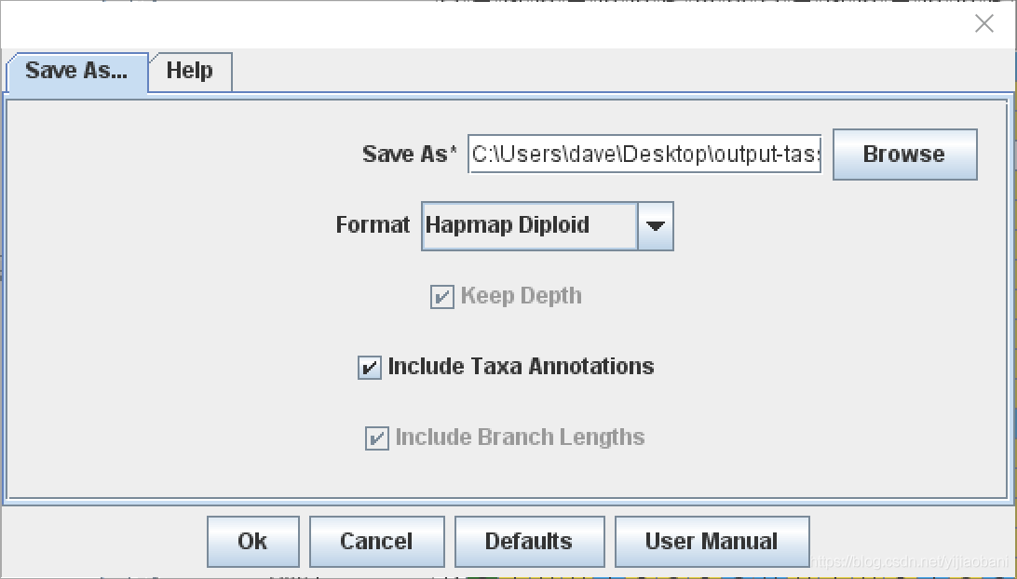1017x579 pixels.
Task: Click the Keep Depth label text
Action: pyautogui.click(x=521, y=296)
